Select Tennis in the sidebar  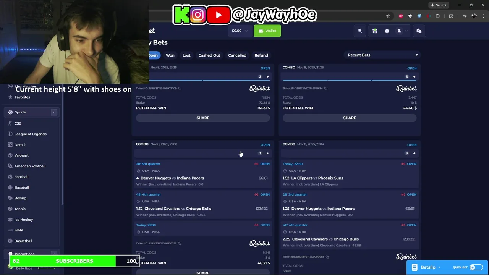pyautogui.click(x=20, y=209)
